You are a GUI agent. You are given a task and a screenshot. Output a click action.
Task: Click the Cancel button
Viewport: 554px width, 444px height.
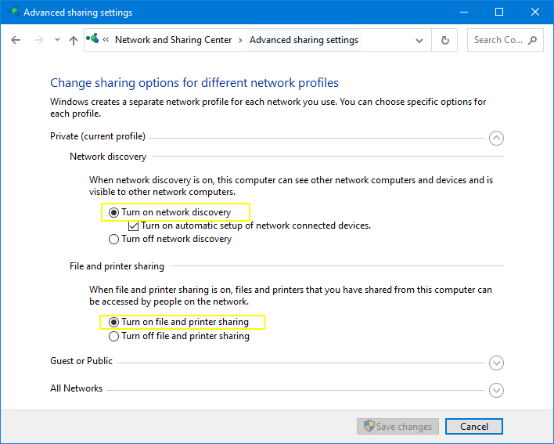(473, 427)
